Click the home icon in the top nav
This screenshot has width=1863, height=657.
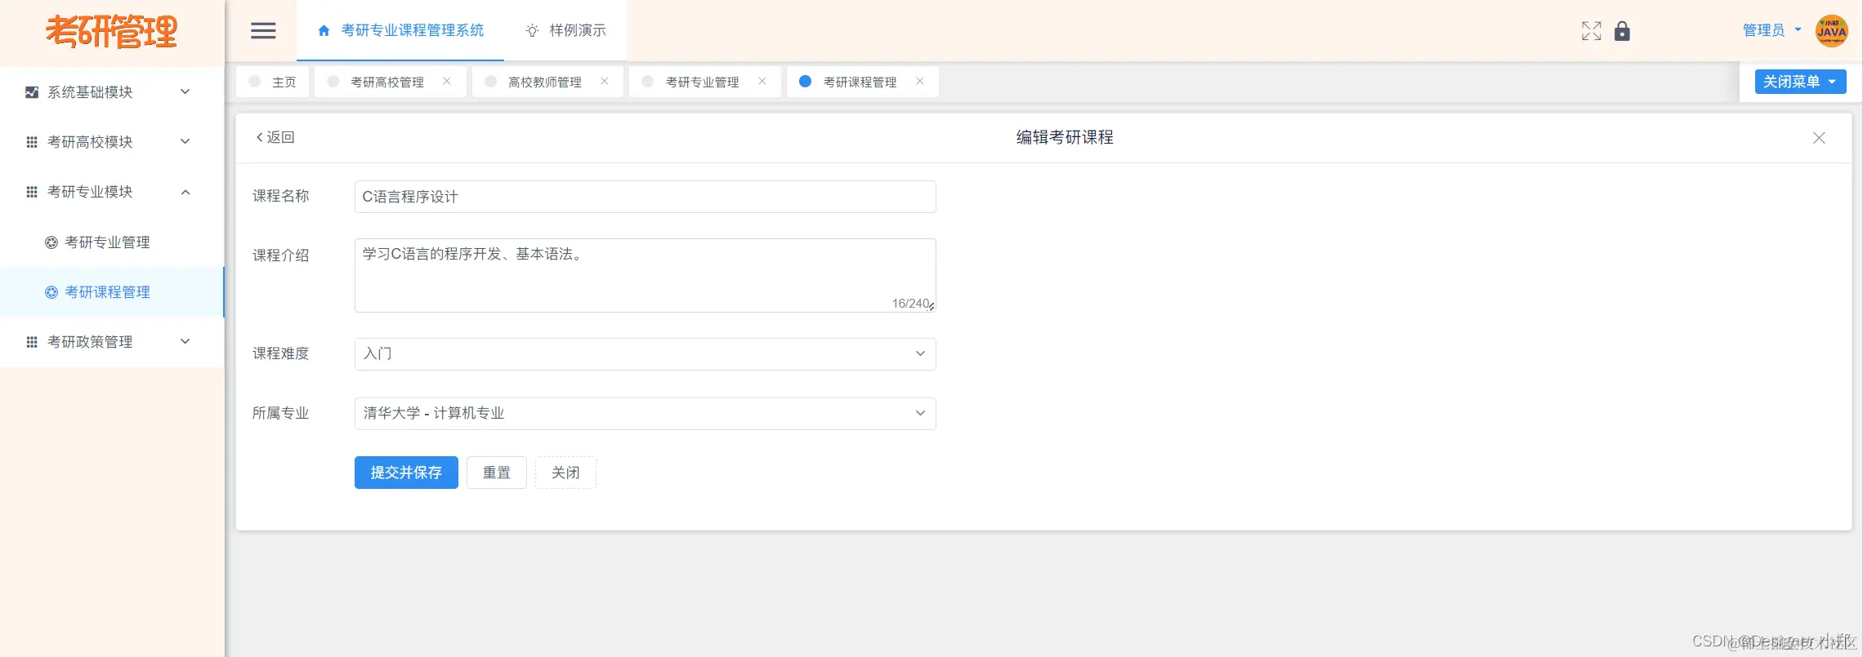pyautogui.click(x=324, y=31)
